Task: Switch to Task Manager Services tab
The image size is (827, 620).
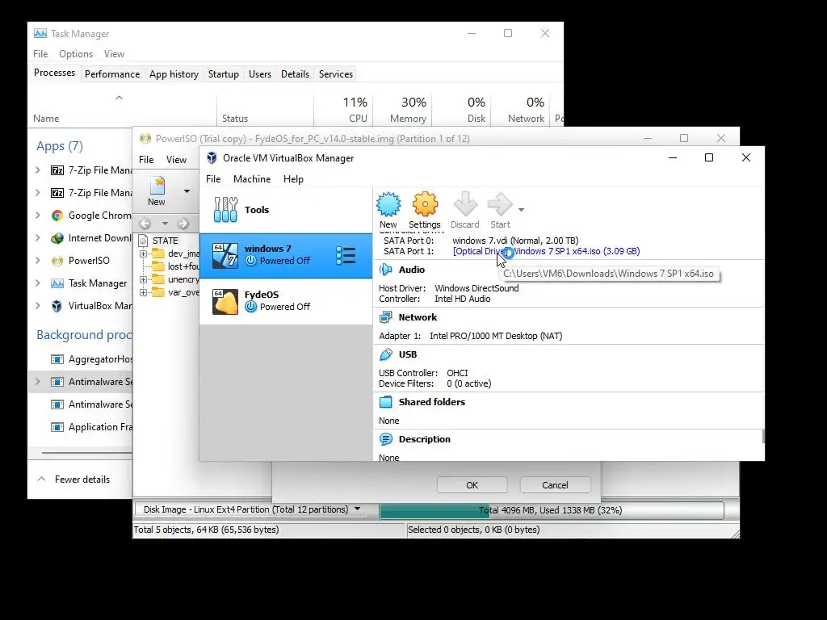Action: (x=336, y=74)
